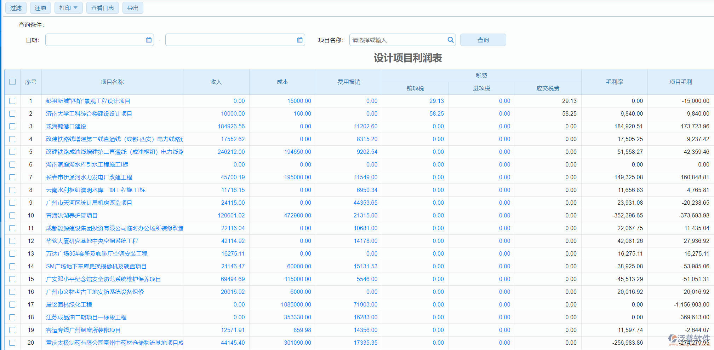The width and height of the screenshot is (714, 350).
Task: Expand the 打印 print dropdown arrow
Action: click(x=75, y=8)
